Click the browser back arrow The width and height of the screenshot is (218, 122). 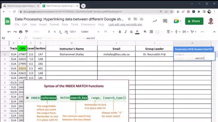(4, 12)
